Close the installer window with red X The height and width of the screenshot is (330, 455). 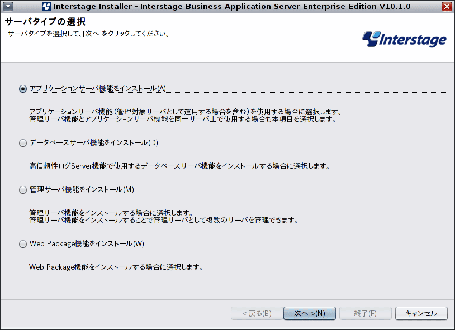pos(447,6)
